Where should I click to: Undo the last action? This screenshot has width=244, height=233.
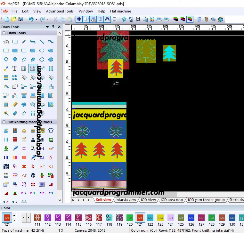click(31, 19)
